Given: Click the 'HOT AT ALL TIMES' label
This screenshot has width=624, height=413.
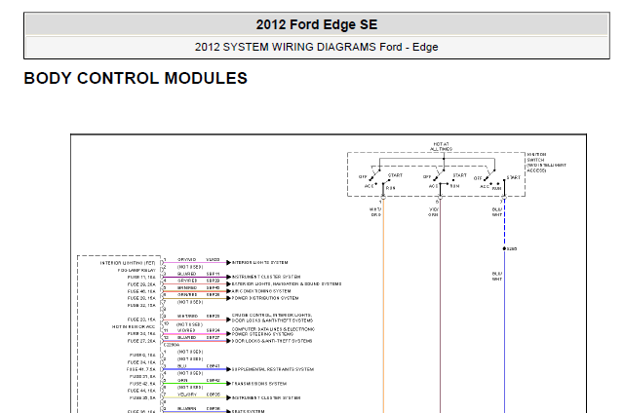Looking at the screenshot, I should 441,146.
